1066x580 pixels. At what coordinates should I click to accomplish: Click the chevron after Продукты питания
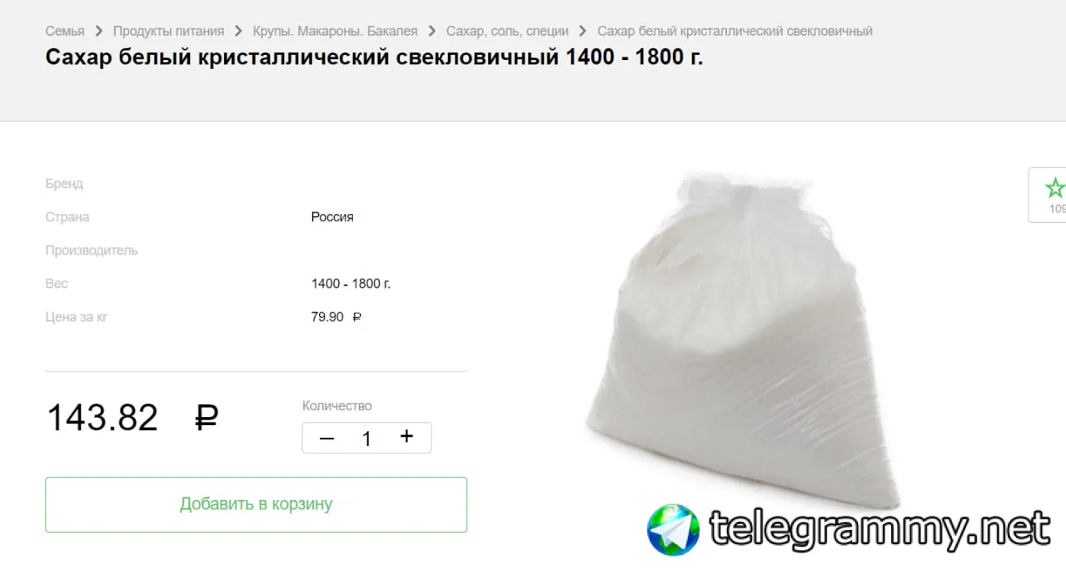pos(238,31)
